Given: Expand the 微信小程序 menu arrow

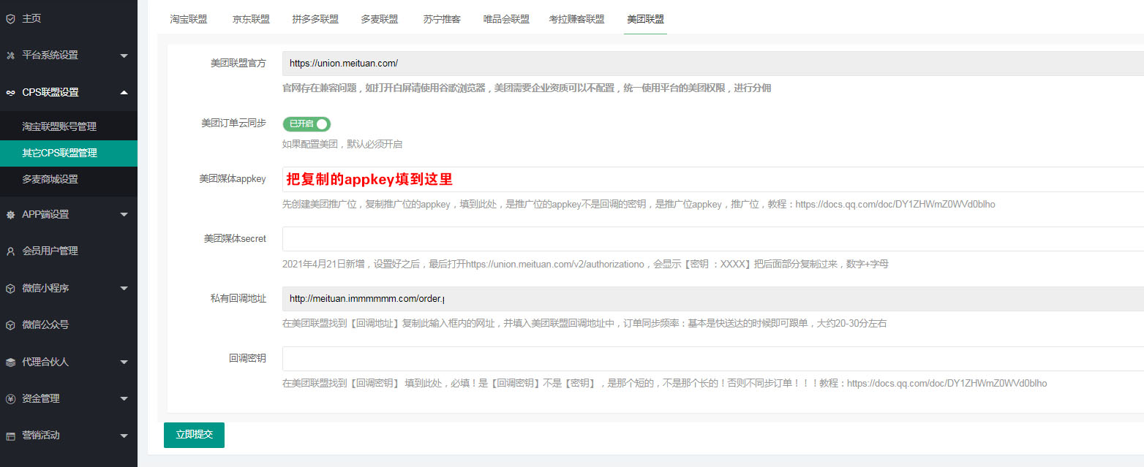Looking at the screenshot, I should [124, 289].
